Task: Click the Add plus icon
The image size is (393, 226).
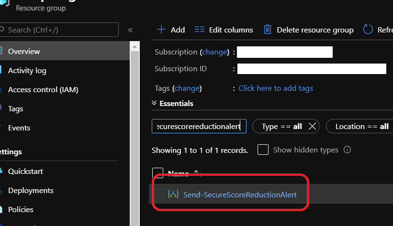Action: coord(161,30)
